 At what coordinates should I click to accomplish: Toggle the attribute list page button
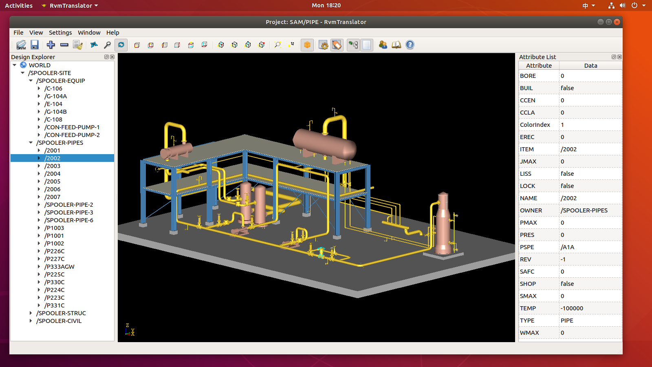[x=367, y=45]
